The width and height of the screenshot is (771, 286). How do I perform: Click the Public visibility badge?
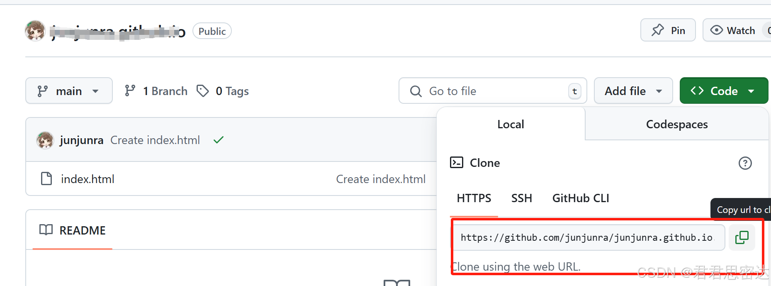tap(212, 31)
